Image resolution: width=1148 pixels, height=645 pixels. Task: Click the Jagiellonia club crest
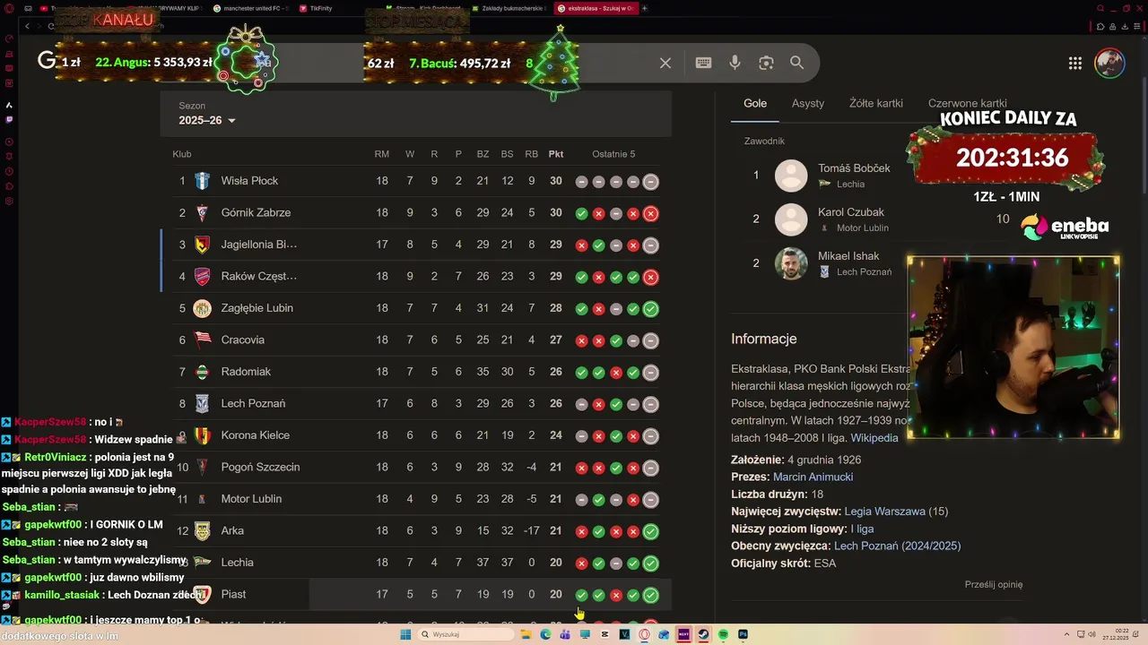pyautogui.click(x=203, y=245)
